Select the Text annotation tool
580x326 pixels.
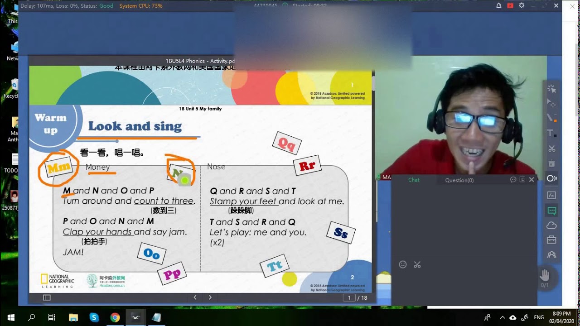pyautogui.click(x=551, y=133)
